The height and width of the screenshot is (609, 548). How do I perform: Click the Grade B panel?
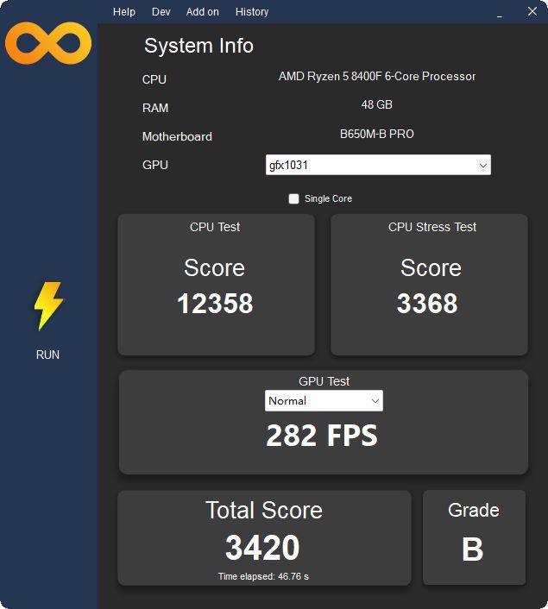click(x=473, y=537)
